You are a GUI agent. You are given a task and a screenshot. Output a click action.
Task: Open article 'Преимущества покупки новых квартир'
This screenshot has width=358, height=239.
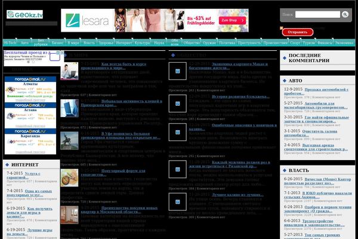[119, 210]
